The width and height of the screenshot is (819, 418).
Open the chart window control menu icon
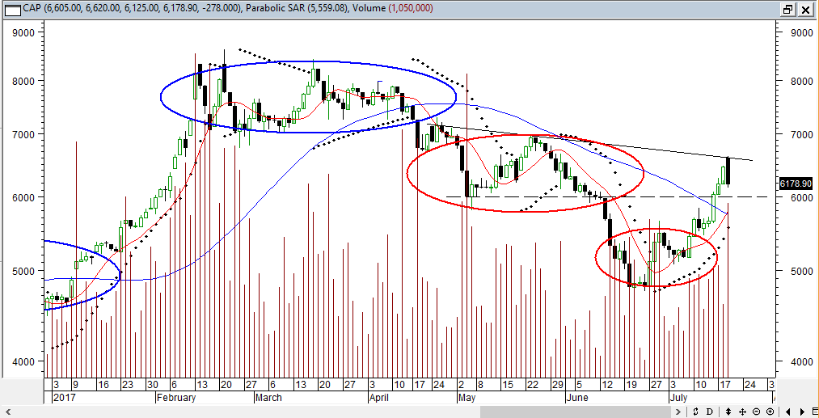(11, 9)
